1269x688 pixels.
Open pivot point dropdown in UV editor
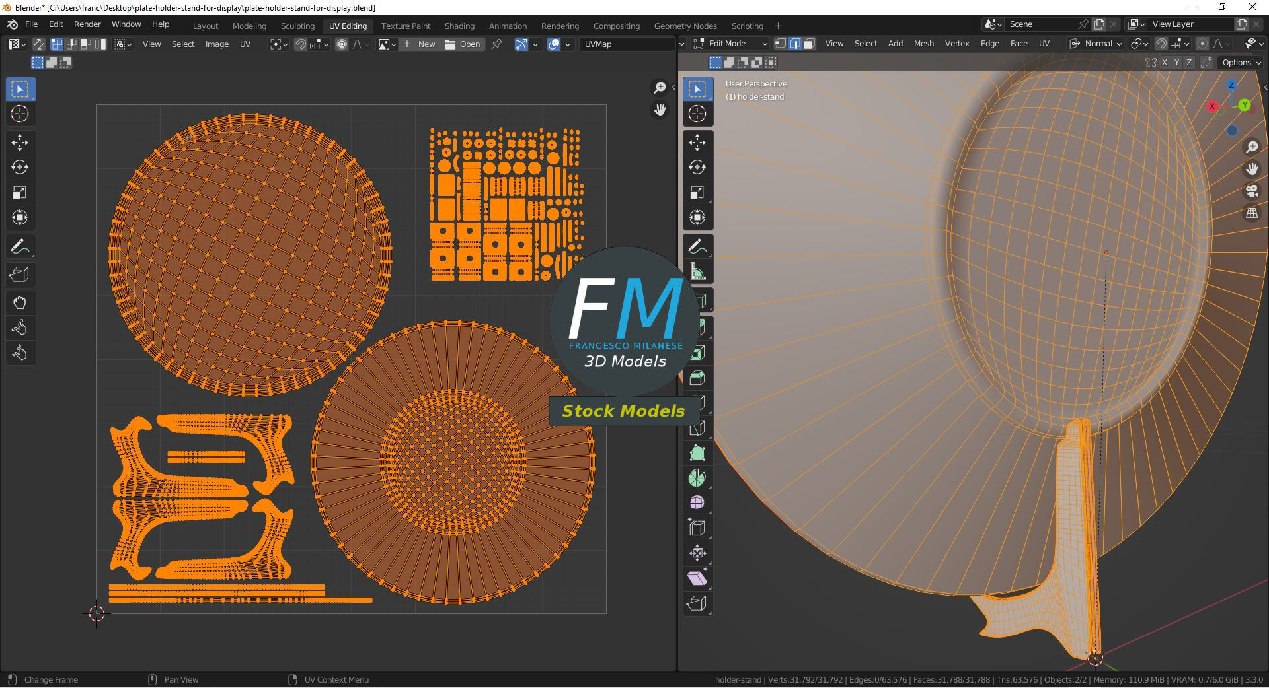[279, 44]
